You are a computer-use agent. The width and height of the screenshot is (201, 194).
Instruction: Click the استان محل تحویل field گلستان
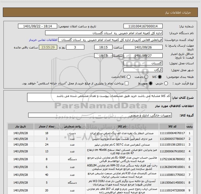[x=143, y=63]
